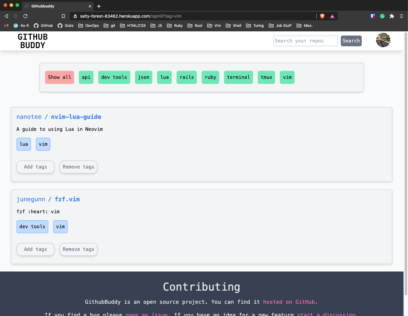Expand the Rust bookmarks folder
The image size is (408, 316).
[195, 26]
